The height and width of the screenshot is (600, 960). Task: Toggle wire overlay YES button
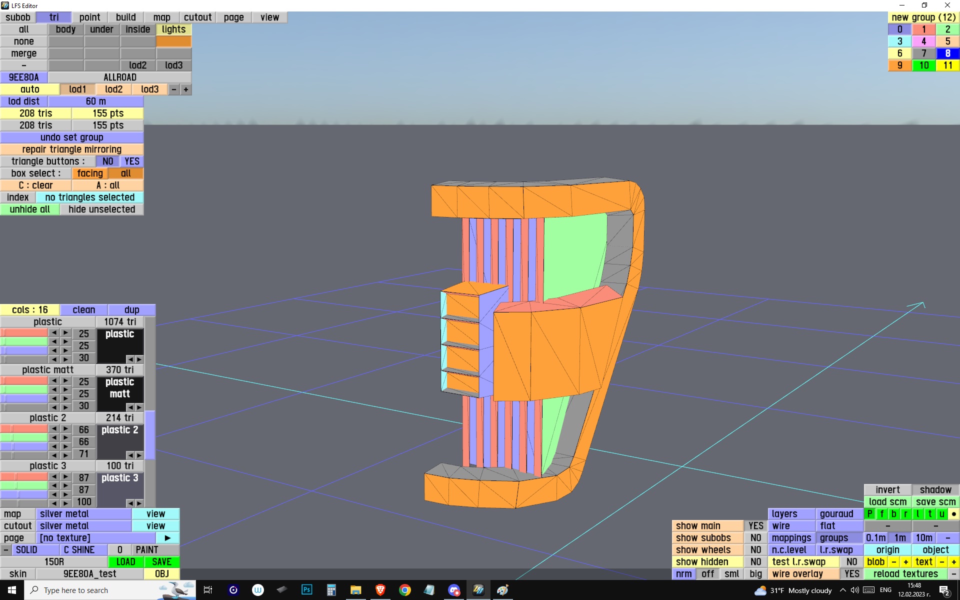click(851, 574)
